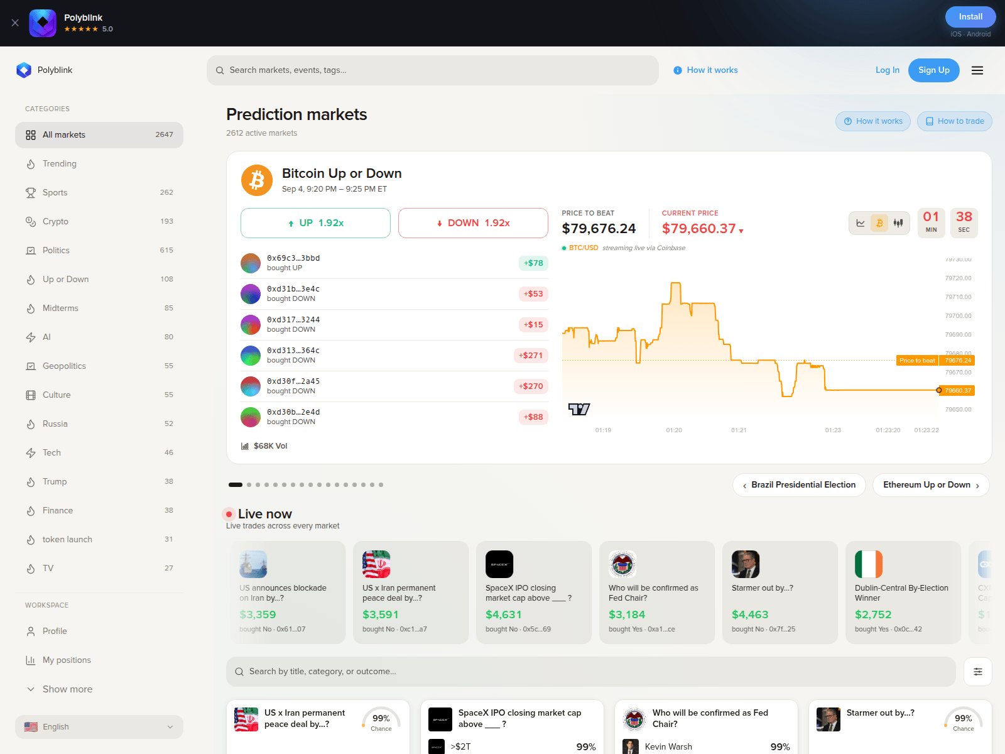Expand Show more in sidebar

click(x=99, y=689)
